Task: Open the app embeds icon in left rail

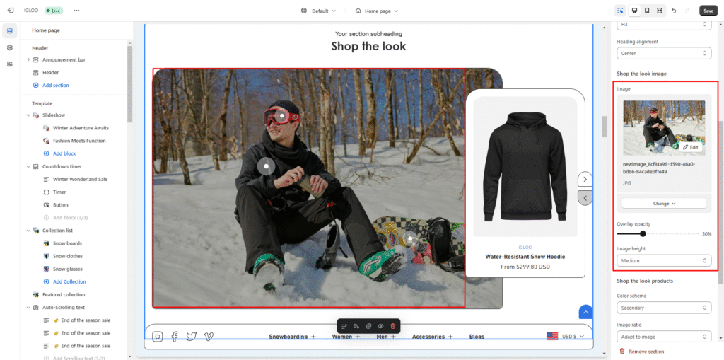Action: (10, 64)
